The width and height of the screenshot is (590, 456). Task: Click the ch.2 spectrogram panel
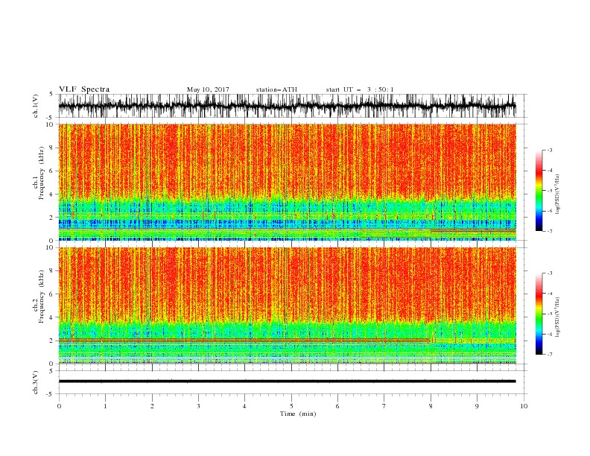[x=287, y=305]
